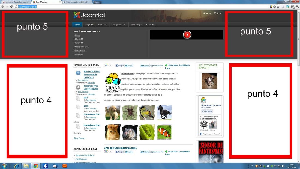The height and width of the screenshot is (169, 300).
Task: Click the top Facebook Me gusta button
Action: click(x=119, y=66)
